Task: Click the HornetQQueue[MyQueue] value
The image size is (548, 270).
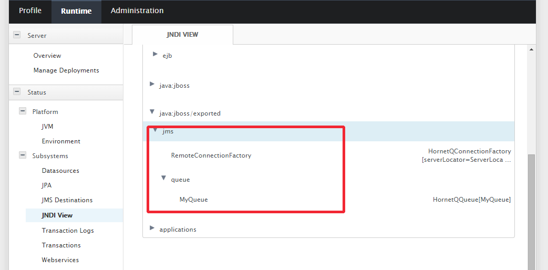Action: 472,200
